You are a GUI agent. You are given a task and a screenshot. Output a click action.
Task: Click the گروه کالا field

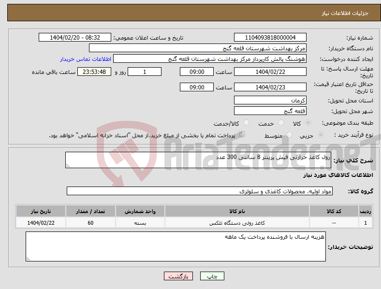pos(200,191)
